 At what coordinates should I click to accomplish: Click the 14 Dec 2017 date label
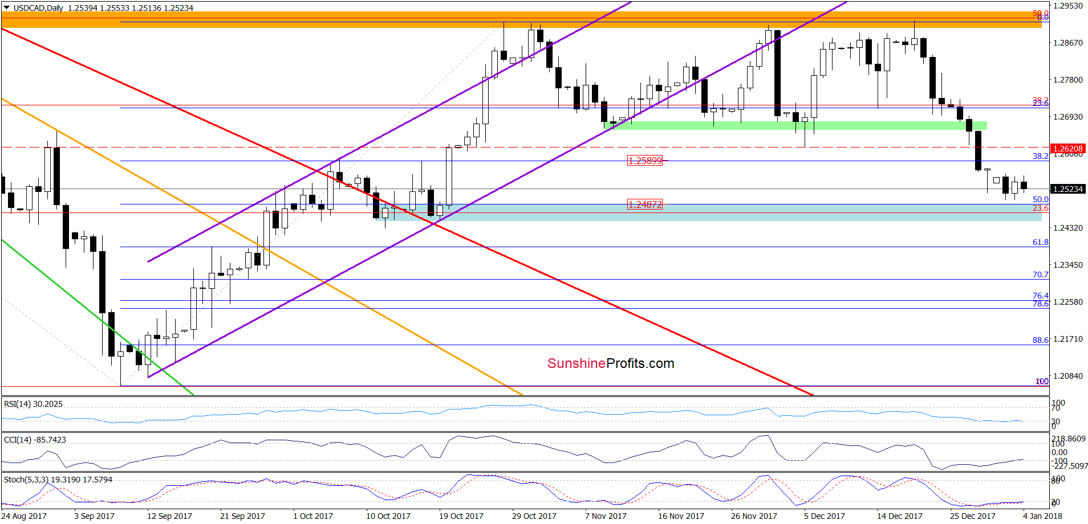(900, 516)
